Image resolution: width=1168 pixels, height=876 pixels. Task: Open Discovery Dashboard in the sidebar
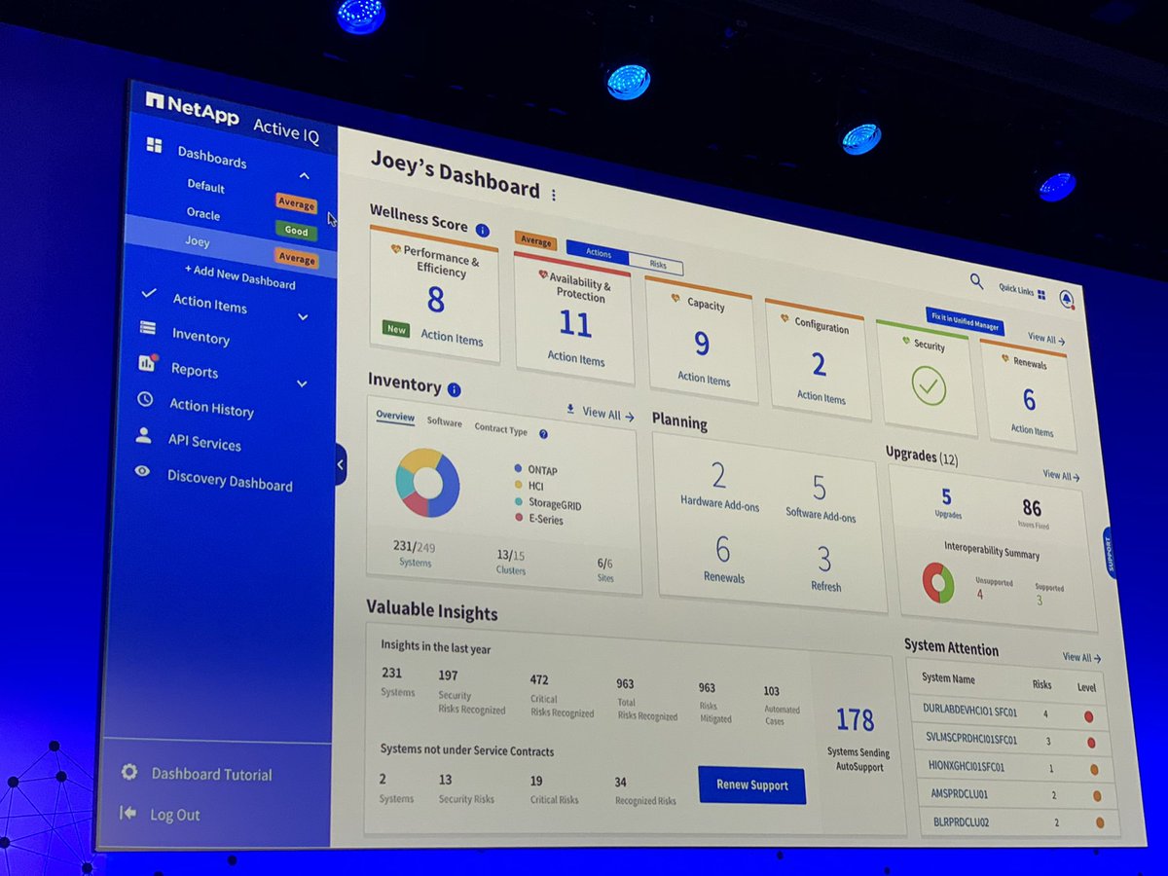tap(229, 480)
